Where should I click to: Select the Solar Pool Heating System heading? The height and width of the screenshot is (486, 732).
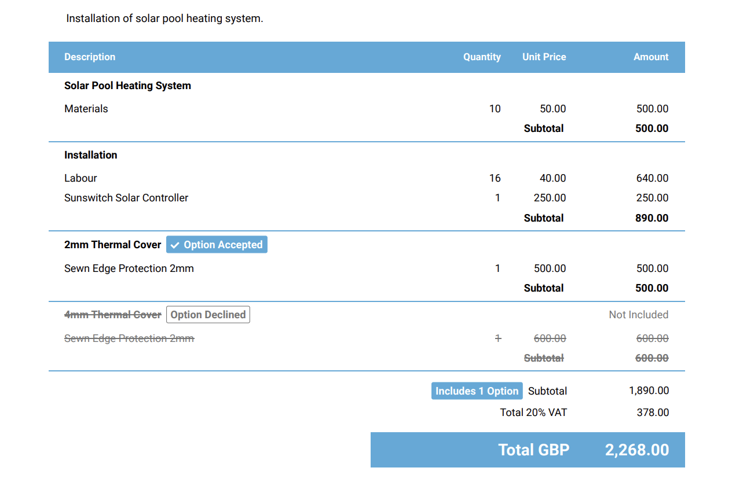coord(127,85)
